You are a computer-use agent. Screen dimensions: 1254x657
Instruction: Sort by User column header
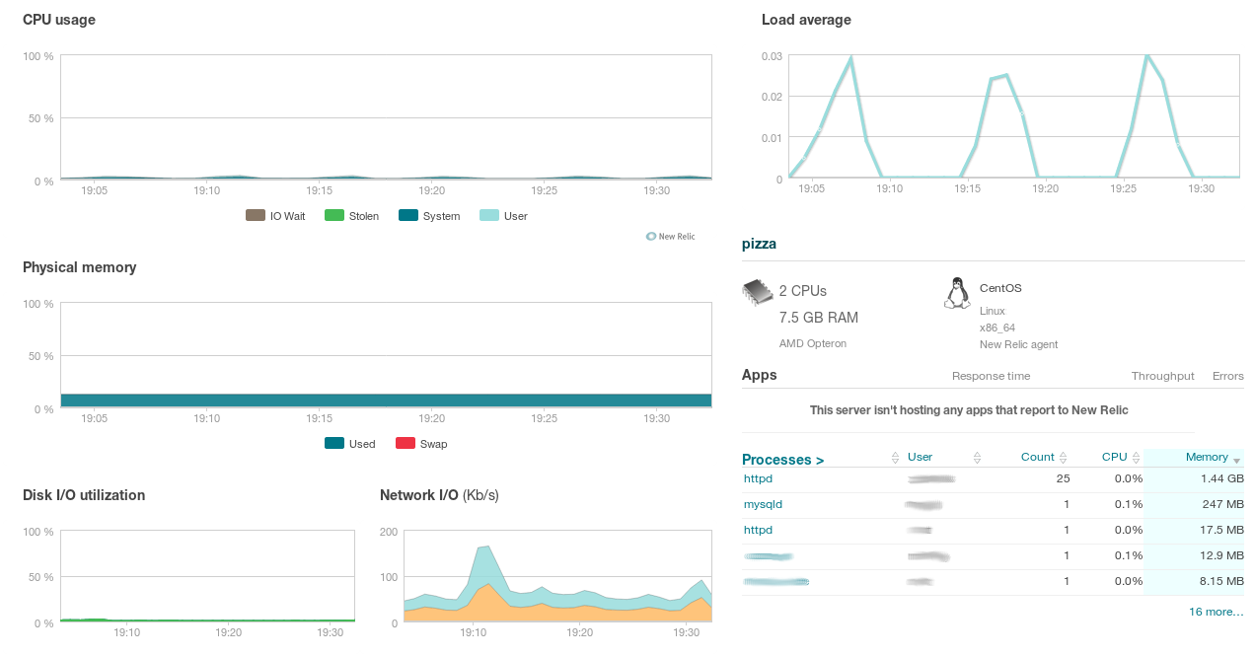(920, 457)
